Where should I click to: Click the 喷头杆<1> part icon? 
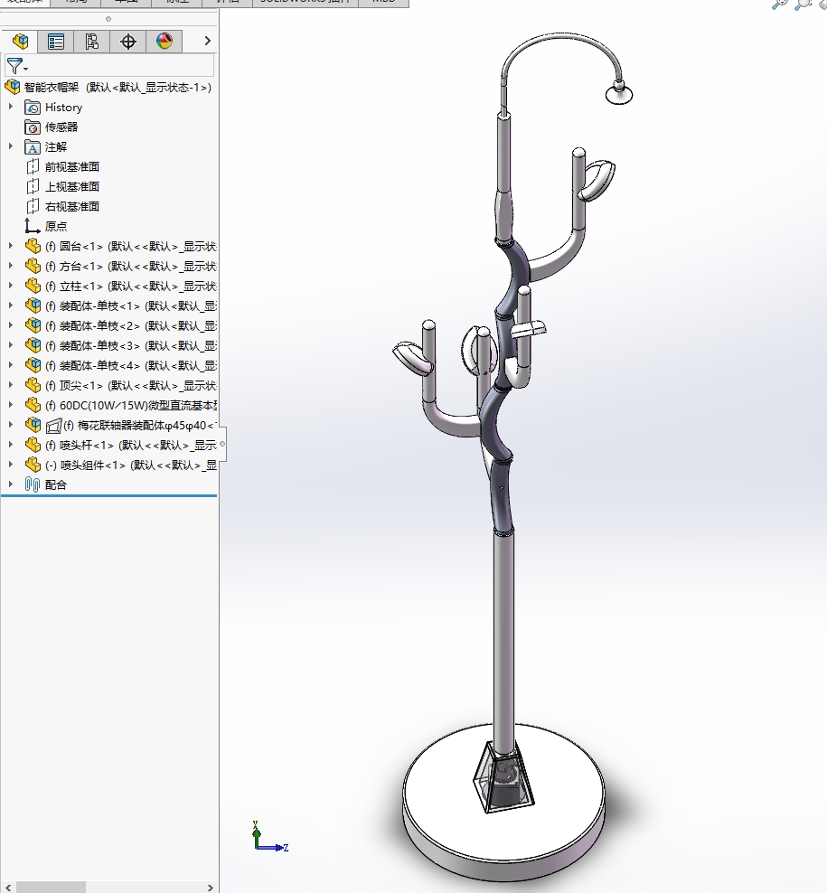click(33, 446)
